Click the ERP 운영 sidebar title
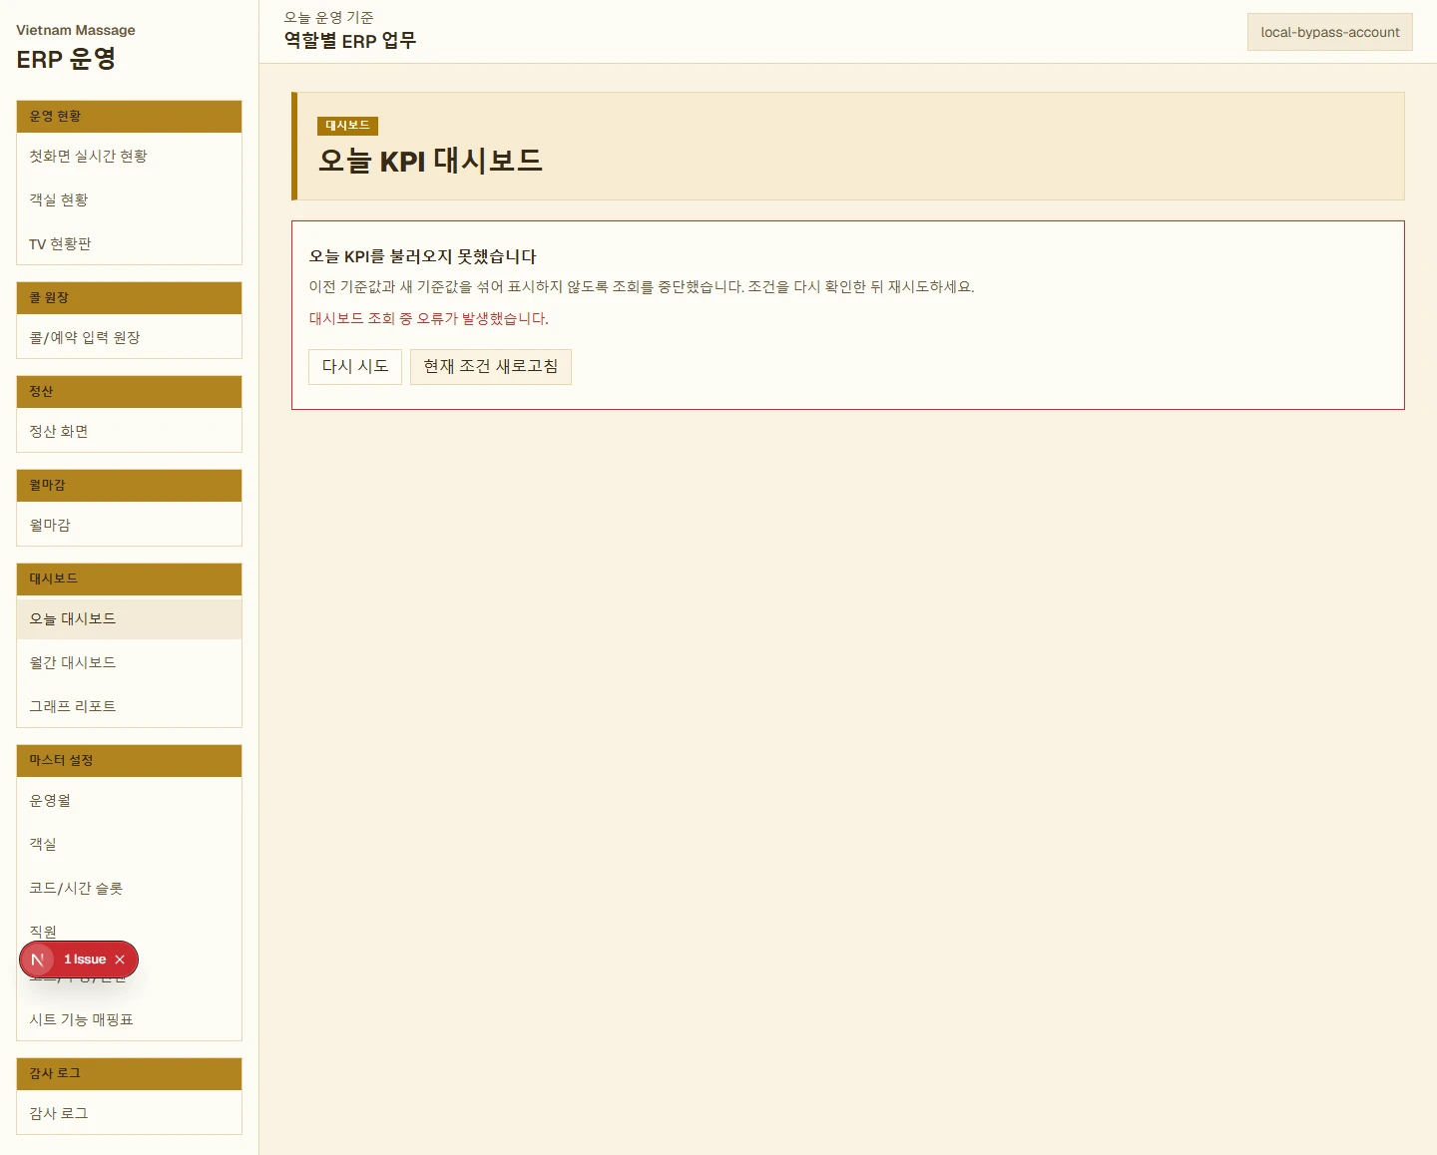The image size is (1437, 1155). tap(66, 59)
